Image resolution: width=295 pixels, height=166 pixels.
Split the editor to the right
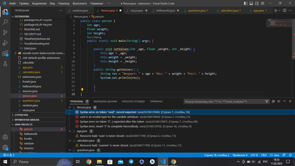coord(284,11)
